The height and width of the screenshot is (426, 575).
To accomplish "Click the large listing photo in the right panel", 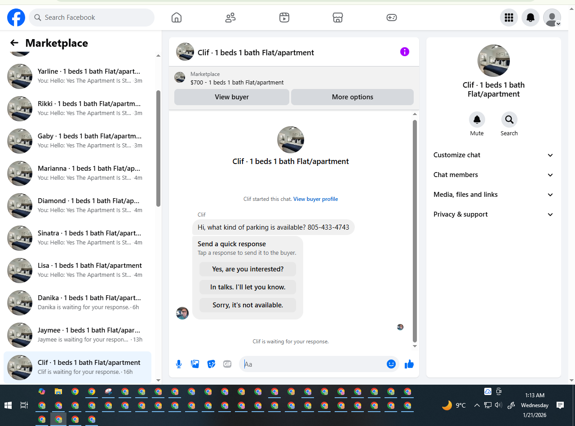I will (493, 61).
